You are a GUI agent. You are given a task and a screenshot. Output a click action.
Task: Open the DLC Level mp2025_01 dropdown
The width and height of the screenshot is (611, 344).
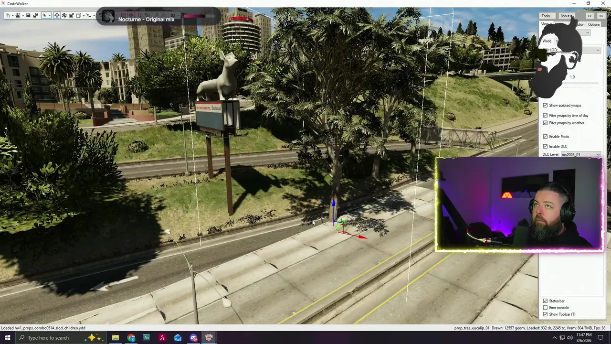[x=581, y=154]
